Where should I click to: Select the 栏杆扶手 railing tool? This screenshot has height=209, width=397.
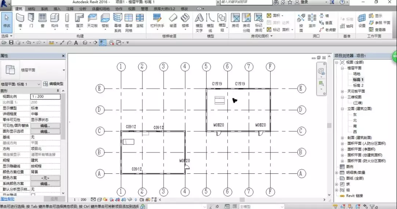pos(157,21)
